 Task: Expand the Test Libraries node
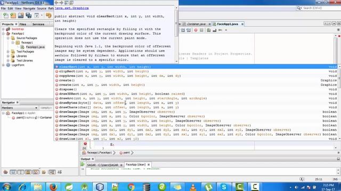[x=8, y=60]
